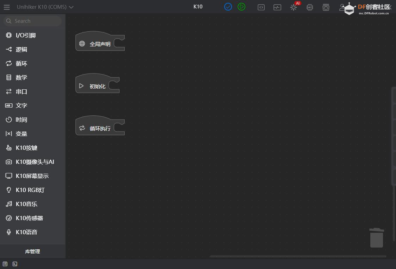Select the K10传感器 category
Screen dimensions: 396x269
pos(33,218)
